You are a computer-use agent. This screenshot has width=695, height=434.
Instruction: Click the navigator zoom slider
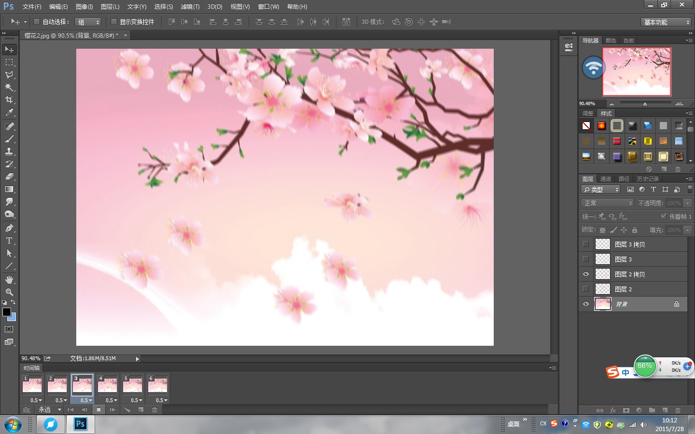645,104
